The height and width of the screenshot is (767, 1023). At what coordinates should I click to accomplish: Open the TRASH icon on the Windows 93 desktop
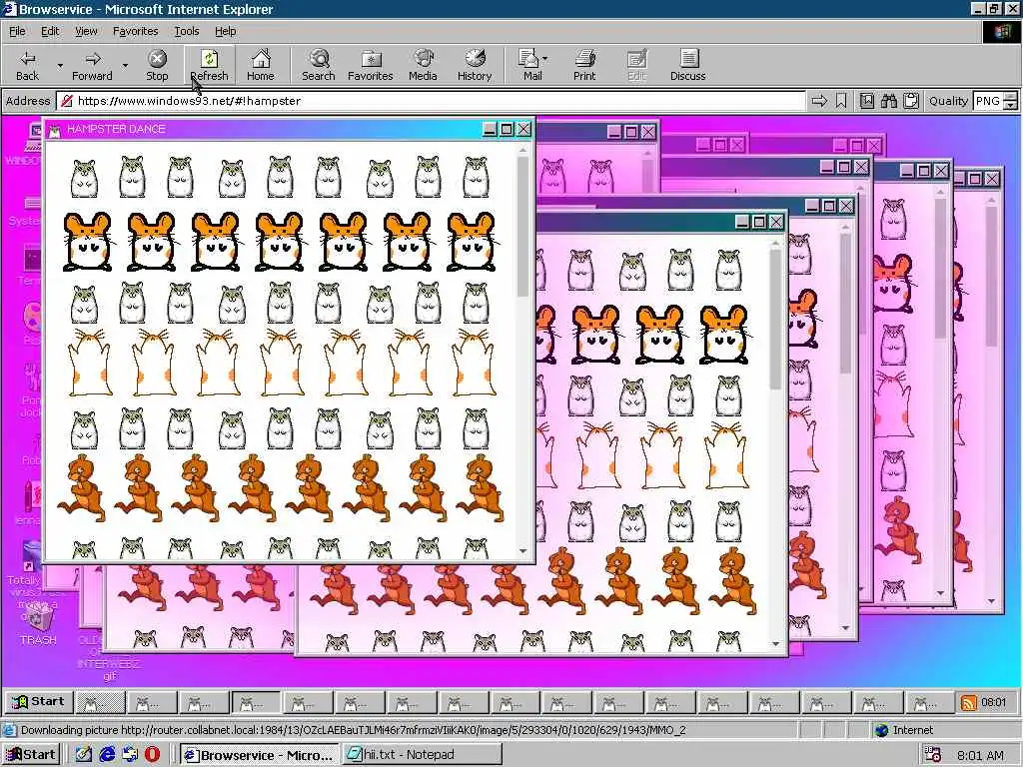coord(38,623)
